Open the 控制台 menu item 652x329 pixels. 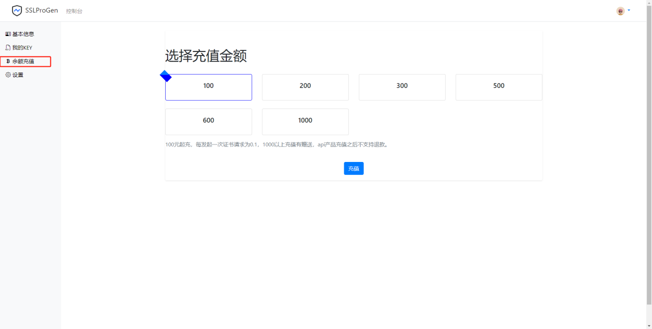pyautogui.click(x=74, y=10)
